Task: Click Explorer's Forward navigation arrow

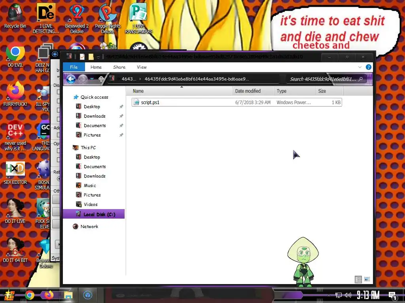Action: 83,79
